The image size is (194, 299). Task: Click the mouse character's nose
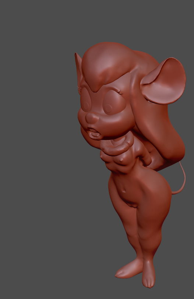[92, 118]
